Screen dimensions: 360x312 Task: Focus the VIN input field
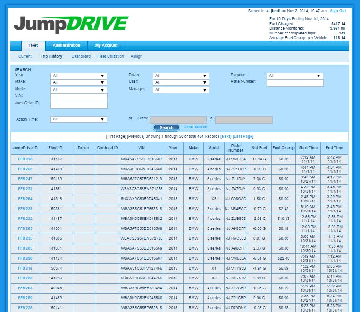click(79, 97)
